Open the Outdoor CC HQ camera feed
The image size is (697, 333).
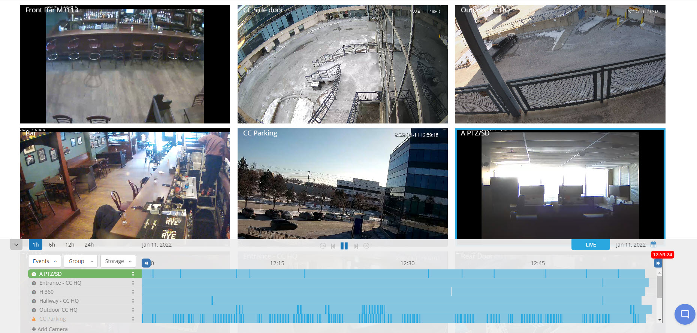tap(560, 64)
